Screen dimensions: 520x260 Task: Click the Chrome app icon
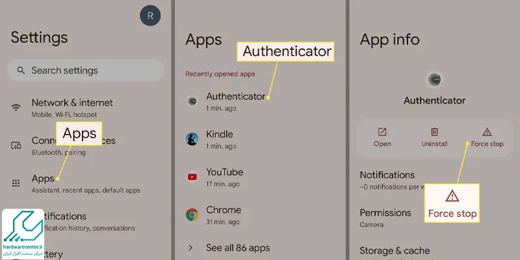click(x=192, y=214)
